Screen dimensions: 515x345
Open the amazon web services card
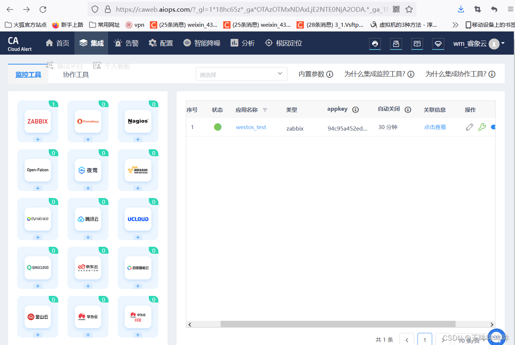pos(138,170)
